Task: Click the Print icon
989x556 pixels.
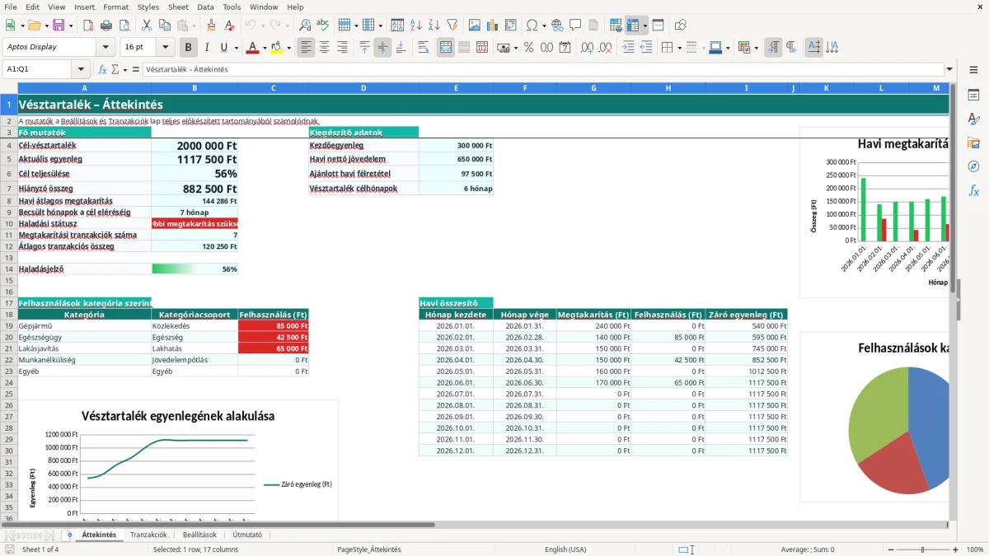Action: pyautogui.click(x=105, y=26)
